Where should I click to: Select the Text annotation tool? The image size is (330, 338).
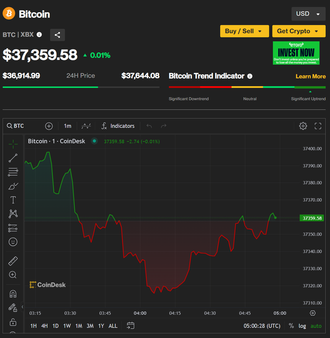tap(13, 200)
